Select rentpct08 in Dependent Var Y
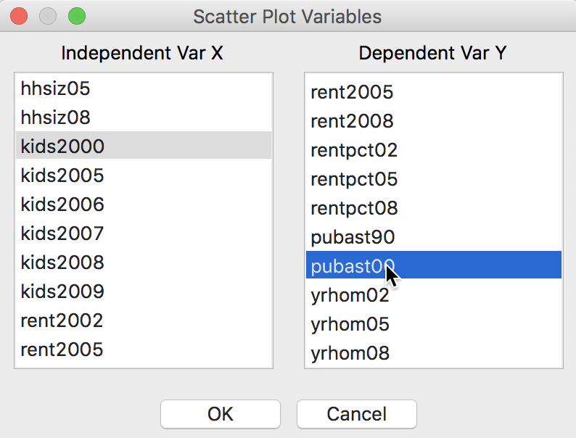Screen dimensions: 576x438 [434, 208]
